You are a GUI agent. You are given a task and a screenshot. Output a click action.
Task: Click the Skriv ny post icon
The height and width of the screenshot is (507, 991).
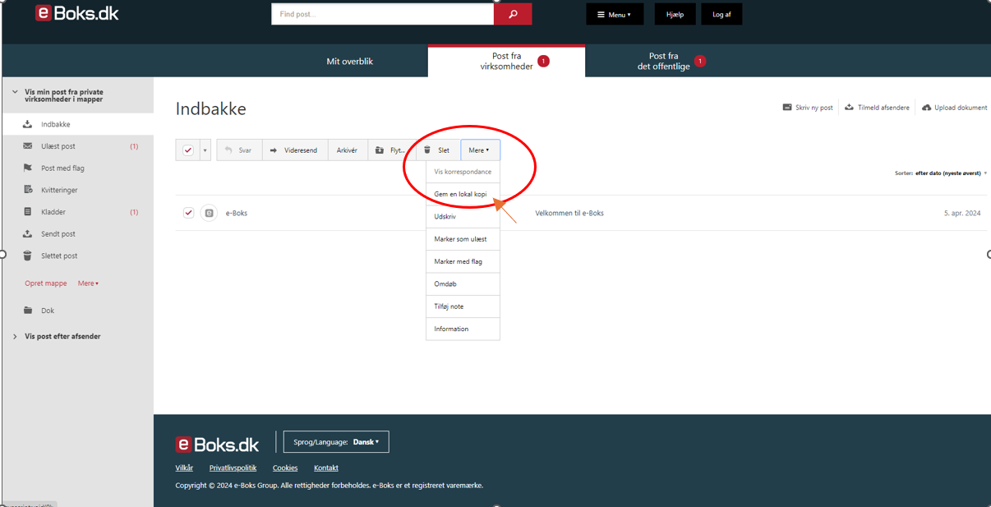pos(787,108)
